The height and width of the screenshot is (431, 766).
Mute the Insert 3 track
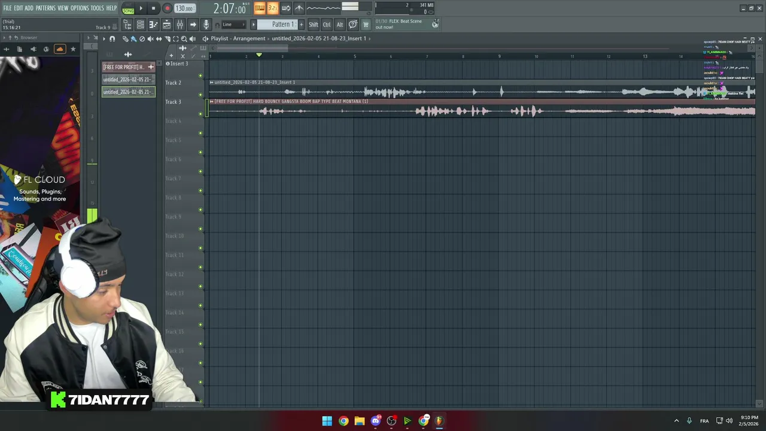pos(200,75)
